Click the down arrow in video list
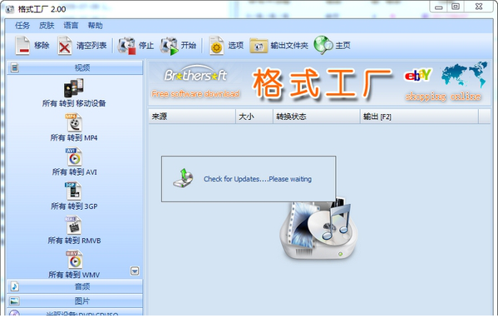 point(135,271)
